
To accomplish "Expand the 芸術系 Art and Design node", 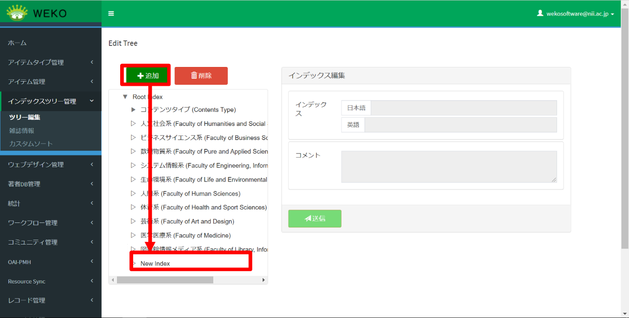I will point(133,221).
